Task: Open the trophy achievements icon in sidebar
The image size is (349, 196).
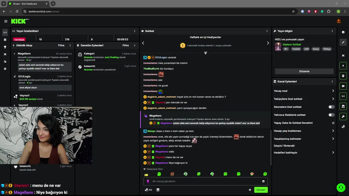Action: coord(5,47)
